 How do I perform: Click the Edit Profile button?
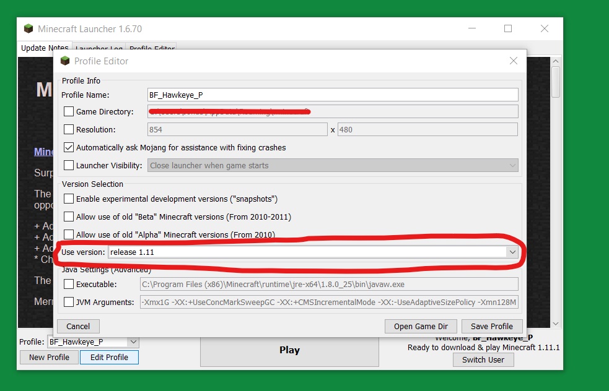point(109,357)
